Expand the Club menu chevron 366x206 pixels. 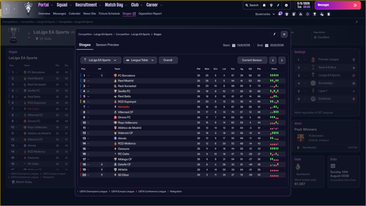pyautogui.click(x=141, y=5)
